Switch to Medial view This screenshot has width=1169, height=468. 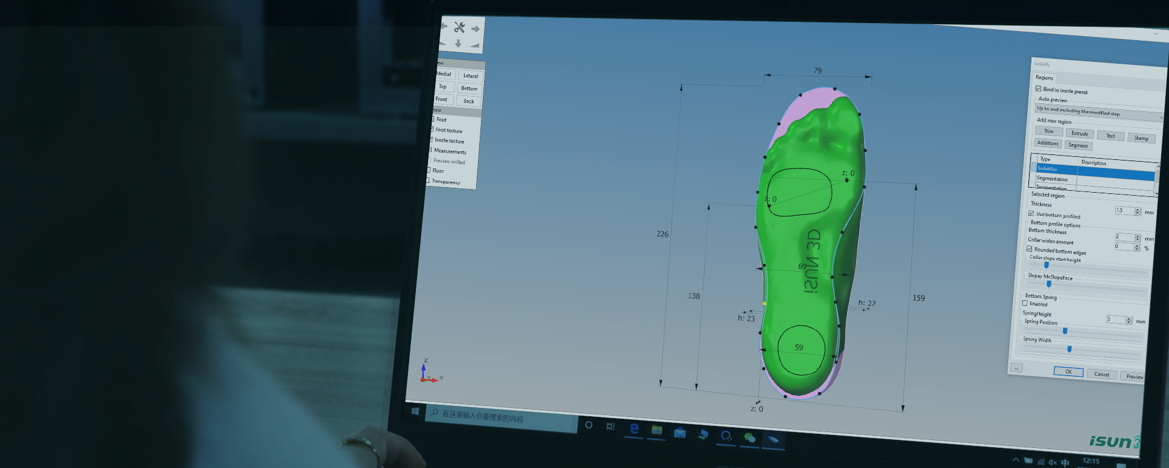click(x=444, y=74)
